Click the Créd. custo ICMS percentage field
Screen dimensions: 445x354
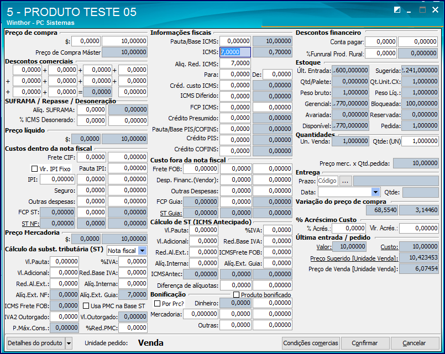point(235,85)
